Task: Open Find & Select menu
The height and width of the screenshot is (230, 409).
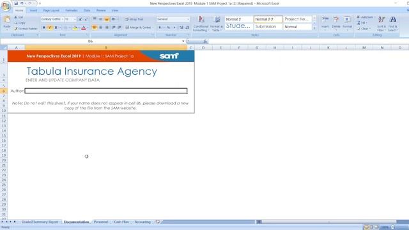Action: [392, 24]
